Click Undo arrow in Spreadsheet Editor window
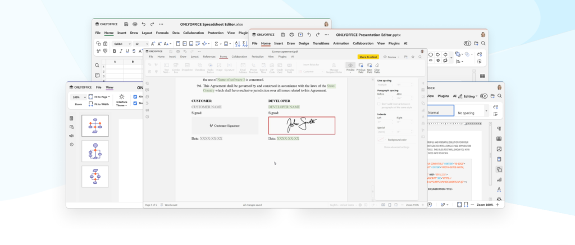Viewport: 575px width, 245px height. click(144, 24)
